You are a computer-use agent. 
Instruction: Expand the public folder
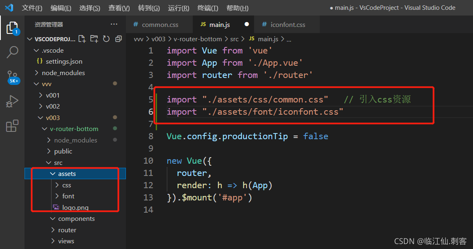tap(49, 151)
